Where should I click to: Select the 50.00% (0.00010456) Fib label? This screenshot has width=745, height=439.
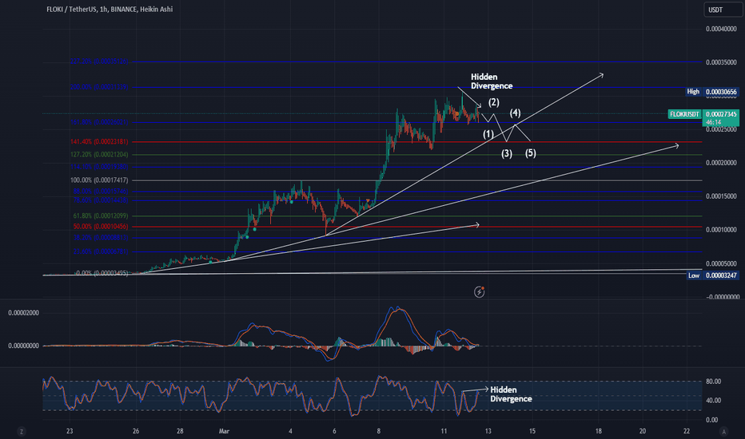tap(101, 227)
